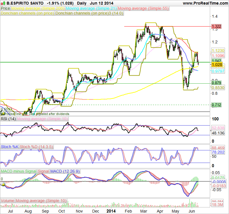Click the Mar label on the time axis
This screenshot has width=229, height=214.
(x=144, y=211)
